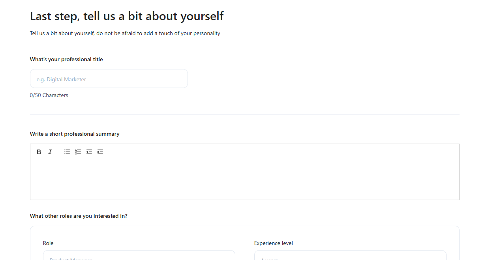Viewport: 486px width, 260px height.
Task: Click the "What other roles are you interested in?" label
Action: pos(79,216)
